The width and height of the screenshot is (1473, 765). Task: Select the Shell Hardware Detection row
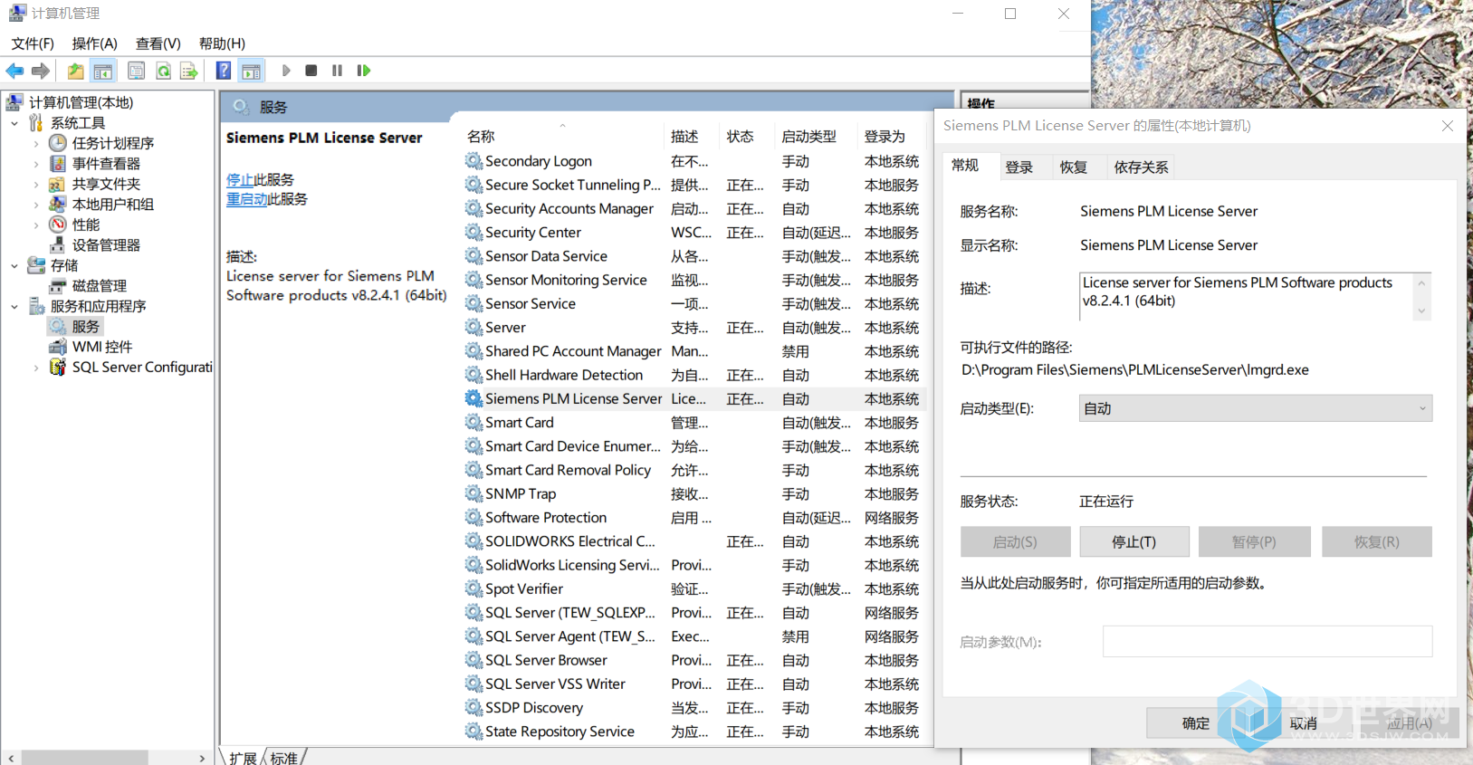tap(694, 375)
